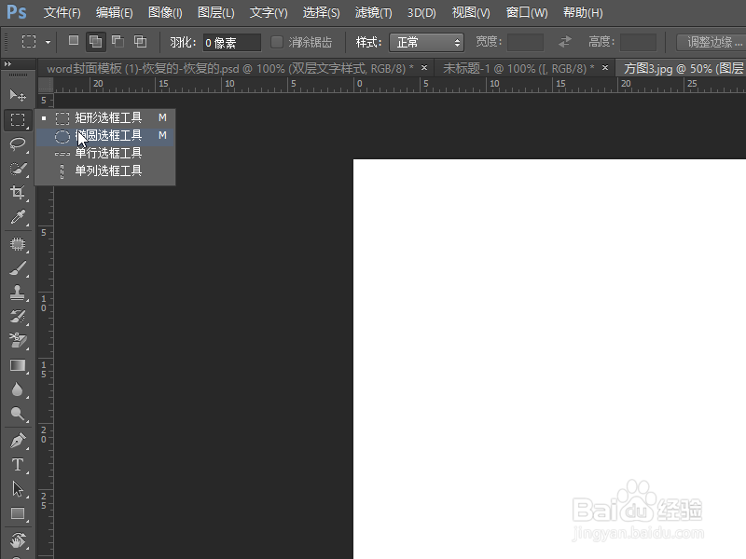Select the History Brush tool
The width and height of the screenshot is (746, 559).
18,317
